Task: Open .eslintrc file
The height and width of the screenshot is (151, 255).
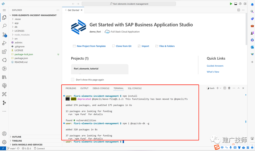Action: point(19,42)
